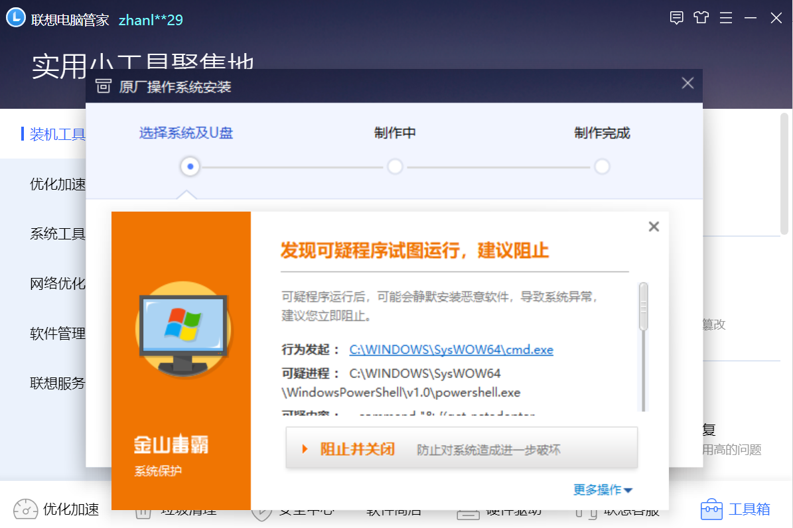This screenshot has height=528, width=793.
Task: Click the 系统保护 text under 金山毒霸
Action: tap(158, 472)
